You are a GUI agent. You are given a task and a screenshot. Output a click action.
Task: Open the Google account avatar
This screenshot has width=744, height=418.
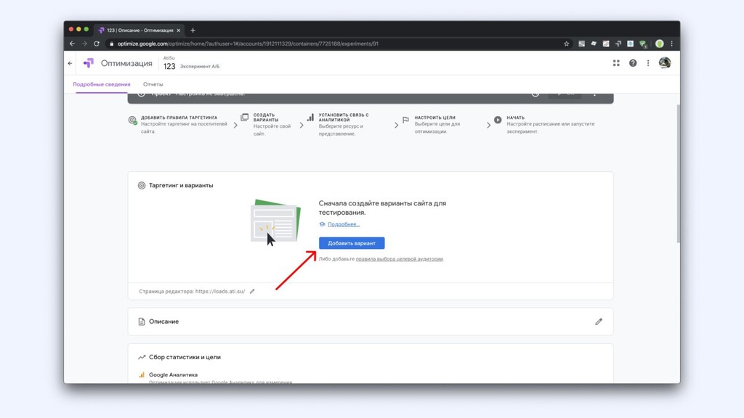click(x=664, y=62)
